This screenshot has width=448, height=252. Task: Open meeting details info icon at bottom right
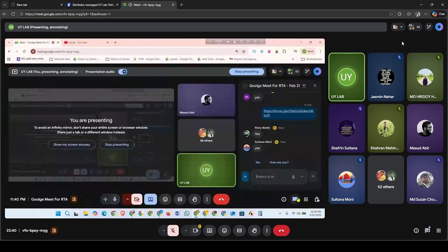pyautogui.click(x=416, y=231)
